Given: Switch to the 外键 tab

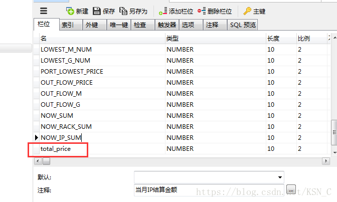Looking at the screenshot, I should click(x=95, y=25).
